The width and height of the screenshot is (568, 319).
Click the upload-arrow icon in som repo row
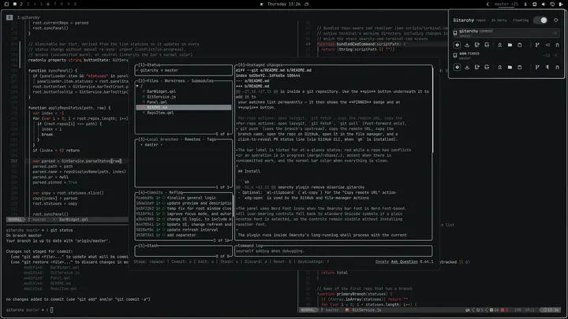[499, 67]
